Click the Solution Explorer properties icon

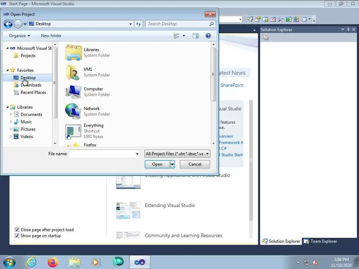click(x=266, y=37)
